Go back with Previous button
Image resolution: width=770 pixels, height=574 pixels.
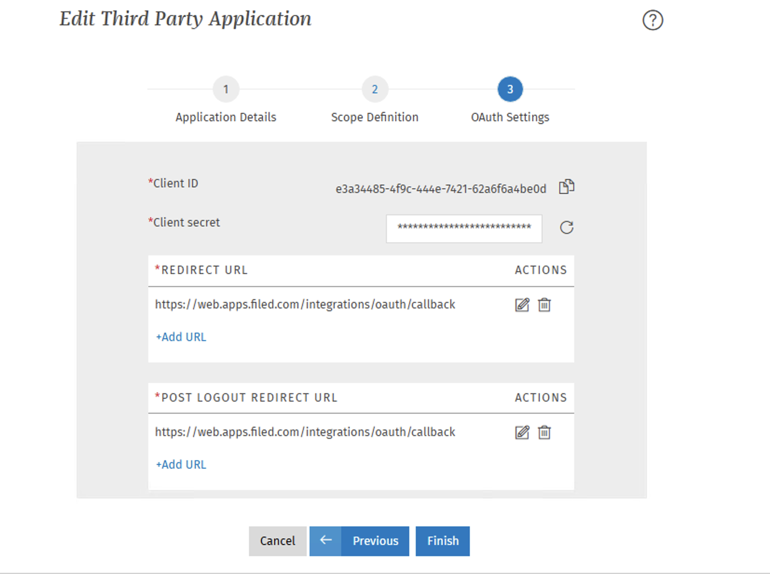click(x=359, y=541)
